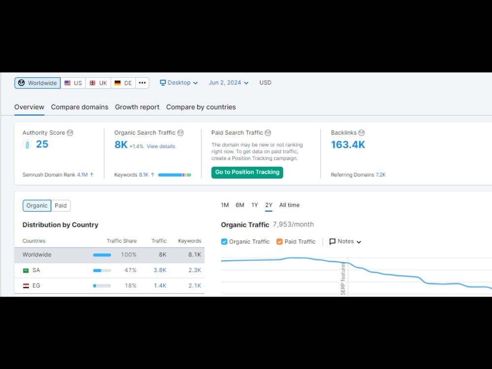Open EG traffic value 1.4K

160,285
